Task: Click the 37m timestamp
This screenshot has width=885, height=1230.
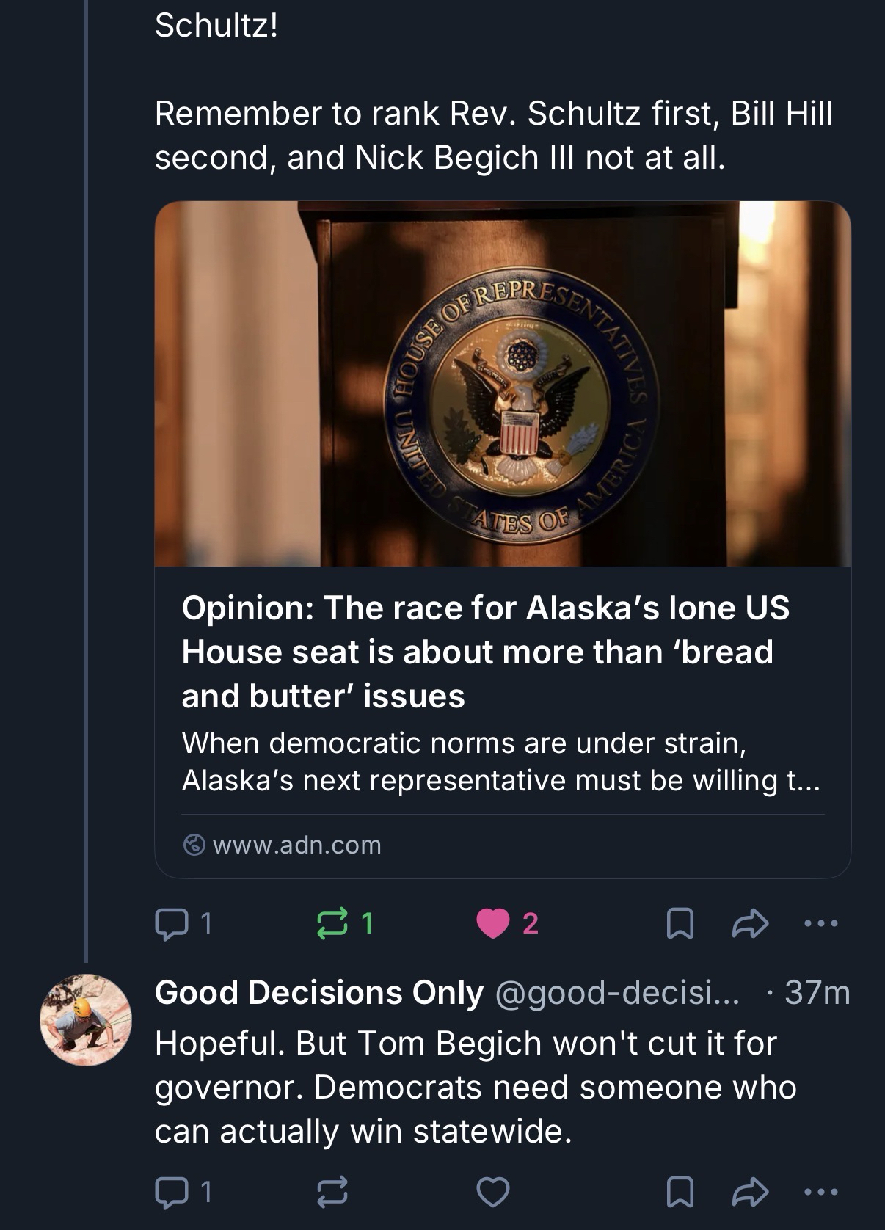Action: coord(817,993)
